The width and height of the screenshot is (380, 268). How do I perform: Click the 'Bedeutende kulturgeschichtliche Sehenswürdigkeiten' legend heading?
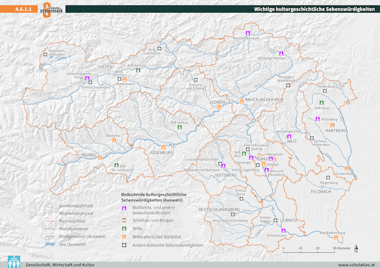154,197
